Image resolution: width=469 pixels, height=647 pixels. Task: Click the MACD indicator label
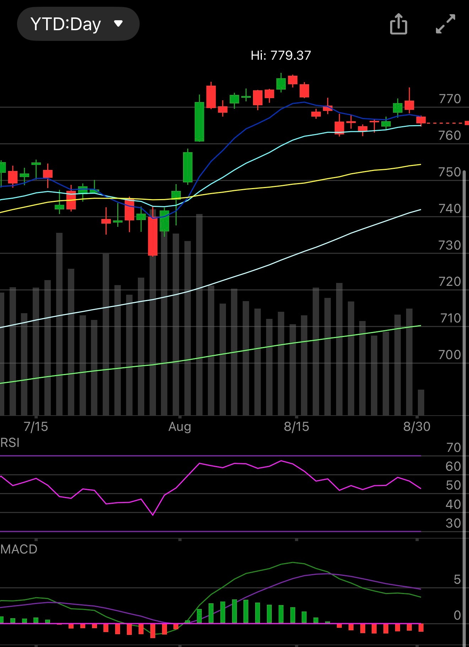[19, 549]
